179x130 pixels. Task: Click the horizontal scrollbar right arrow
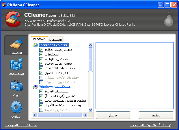(x=86, y=115)
